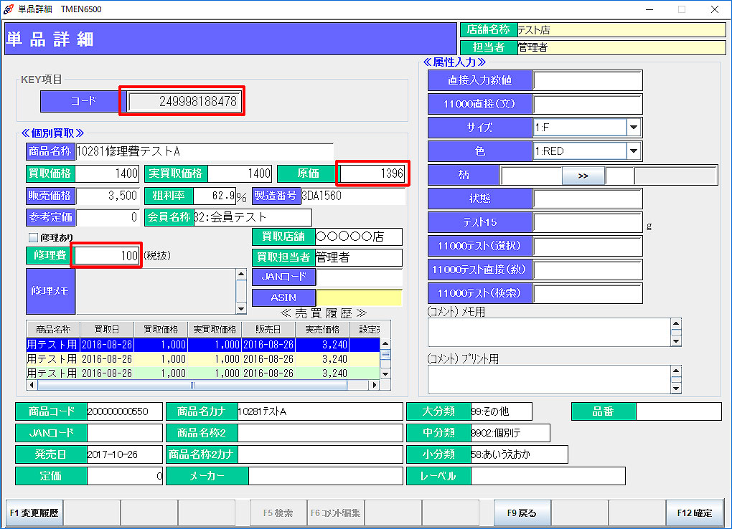Image resolution: width=732 pixels, height=529 pixels.
Task: Click the 修理費 input field
Action: pyautogui.click(x=107, y=256)
